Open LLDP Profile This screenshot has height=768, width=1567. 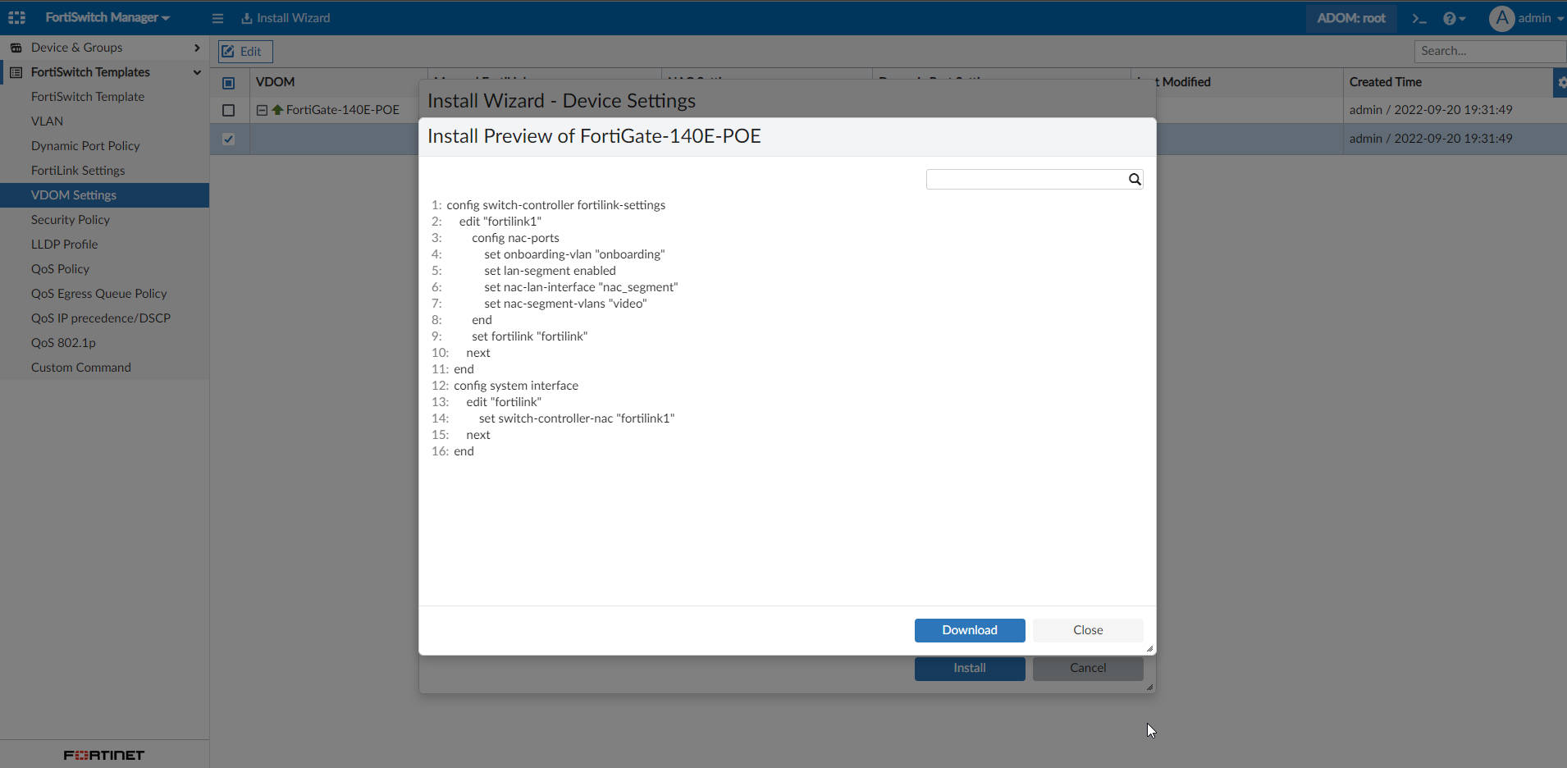64,245
